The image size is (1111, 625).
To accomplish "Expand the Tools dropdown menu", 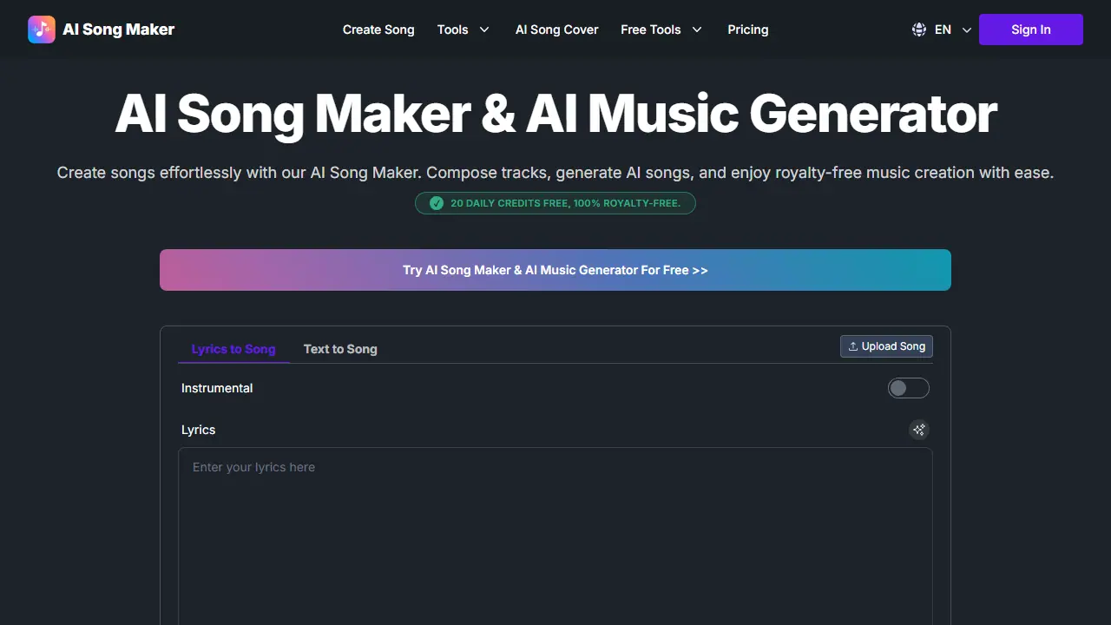I will coord(463,30).
